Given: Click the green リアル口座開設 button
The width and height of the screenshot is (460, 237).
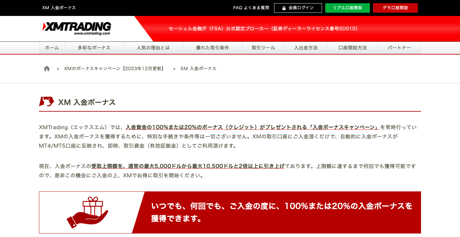Looking at the screenshot, I should click(x=348, y=8).
